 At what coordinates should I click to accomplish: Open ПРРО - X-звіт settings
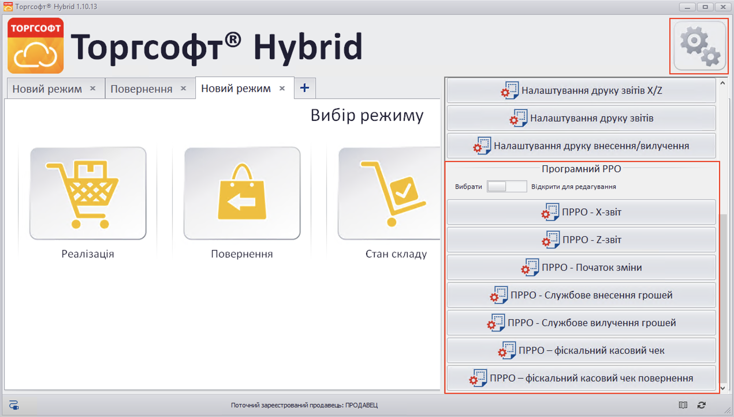point(581,212)
